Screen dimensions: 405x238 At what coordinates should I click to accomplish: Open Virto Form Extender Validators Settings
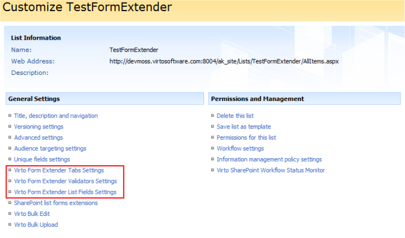click(65, 181)
